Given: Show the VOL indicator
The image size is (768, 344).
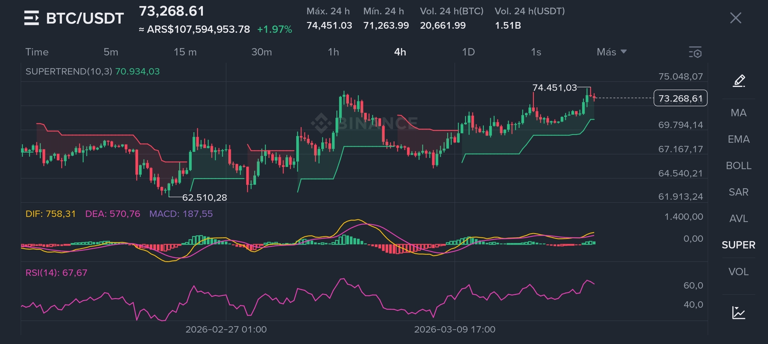Looking at the screenshot, I should click(739, 272).
